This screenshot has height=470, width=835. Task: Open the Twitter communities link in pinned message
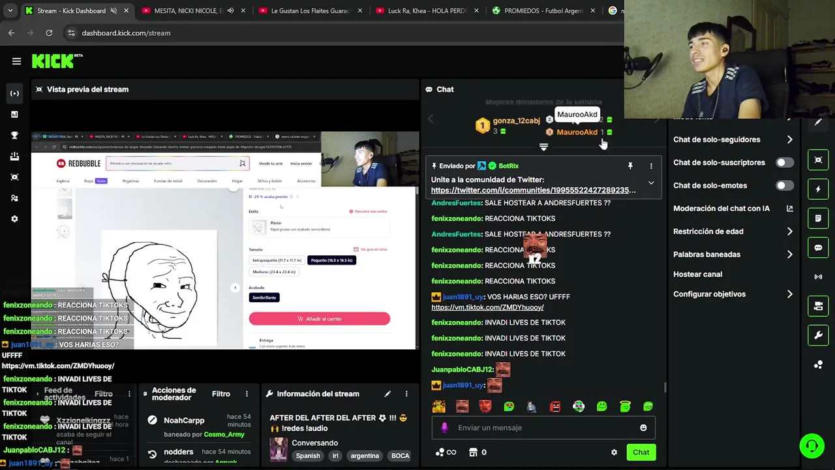[533, 190]
